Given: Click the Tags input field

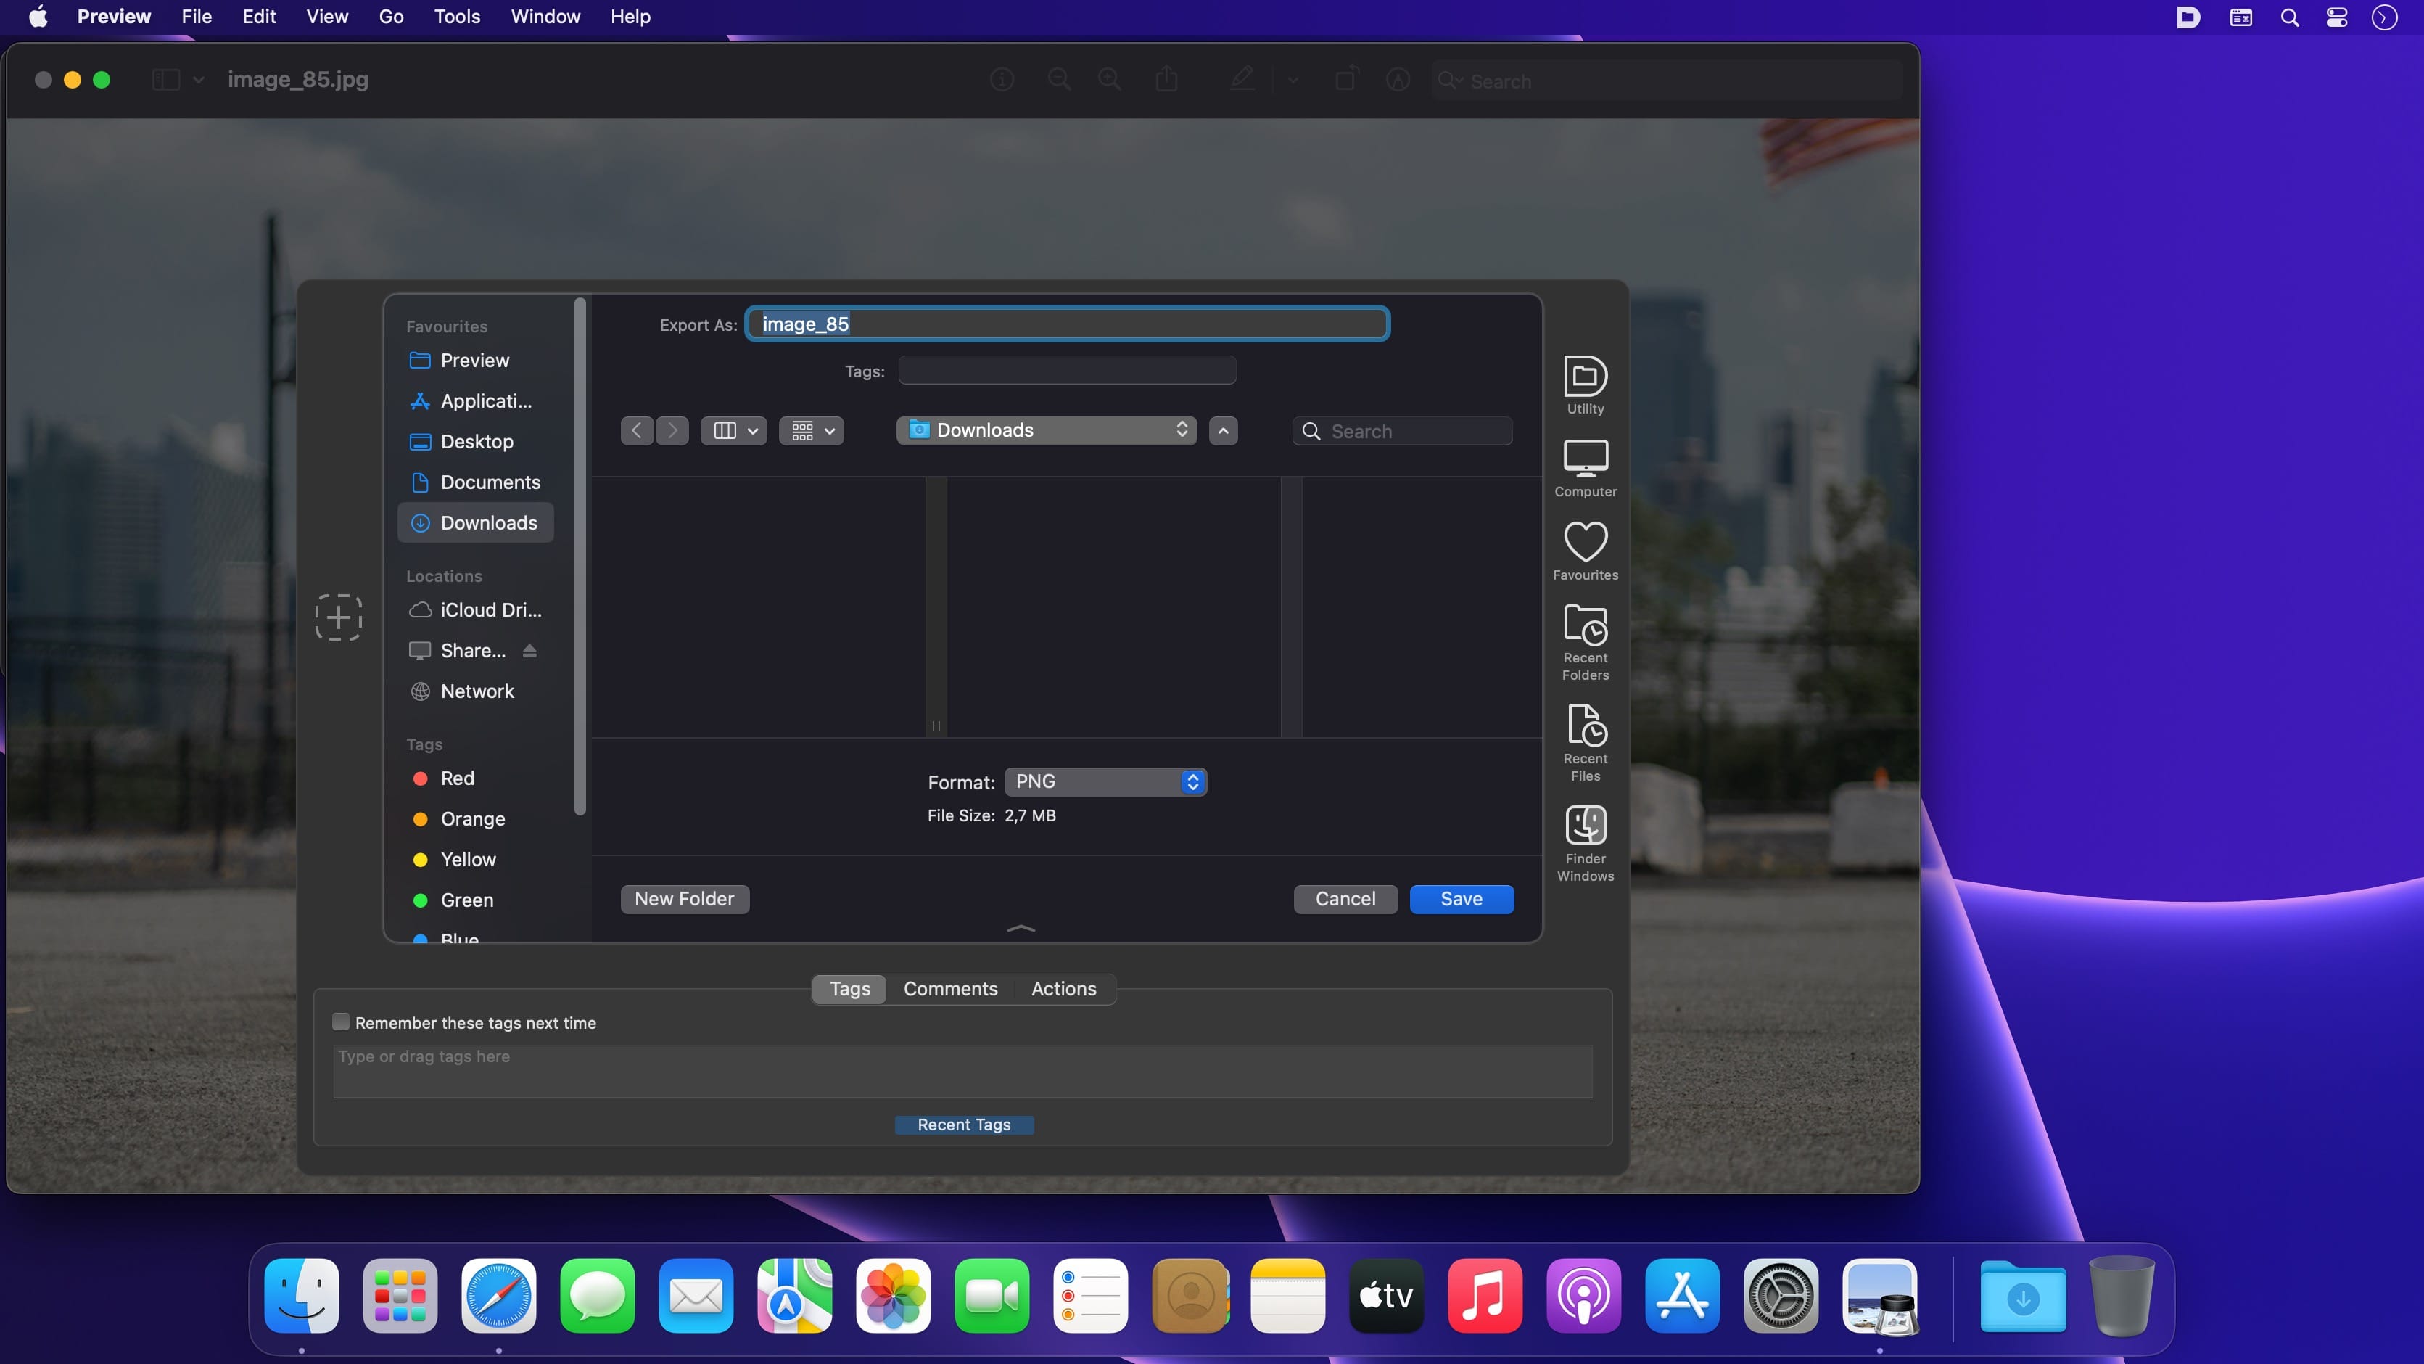Looking at the screenshot, I should coord(1066,371).
